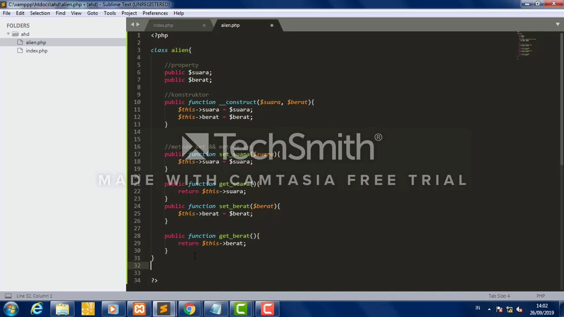Image resolution: width=564 pixels, height=317 pixels.
Task: Open the Preferences menu
Action: tap(155, 13)
